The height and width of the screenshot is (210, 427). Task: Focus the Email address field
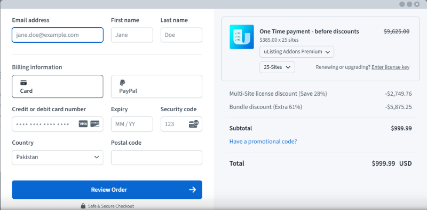click(x=58, y=35)
